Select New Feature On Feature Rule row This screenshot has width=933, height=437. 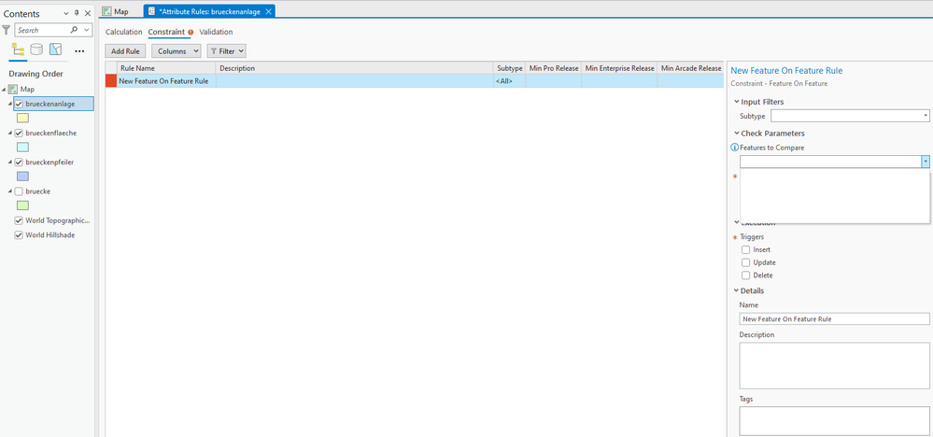tap(415, 81)
